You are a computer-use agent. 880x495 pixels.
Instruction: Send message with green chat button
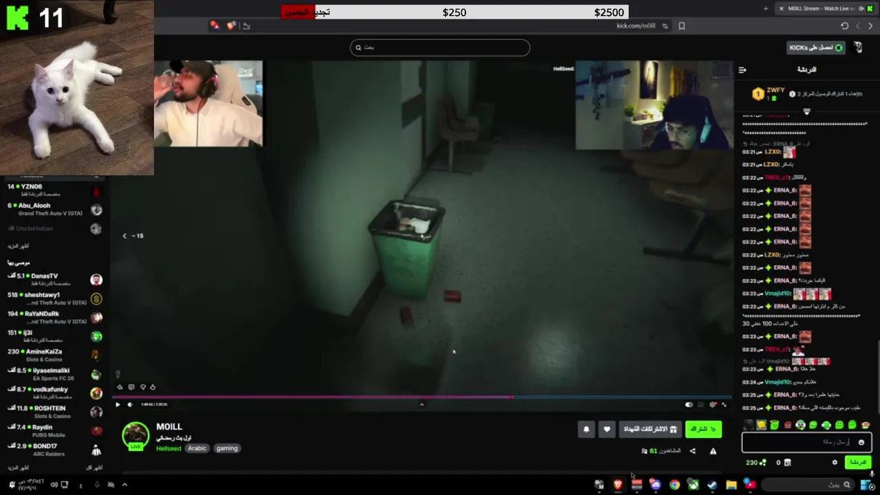[858, 462]
